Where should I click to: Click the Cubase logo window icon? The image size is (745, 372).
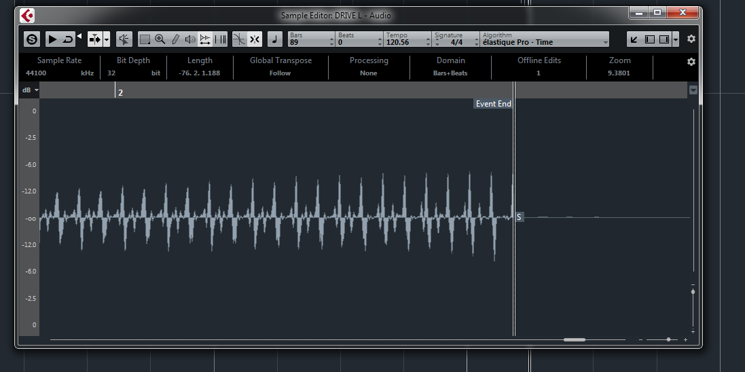click(27, 16)
